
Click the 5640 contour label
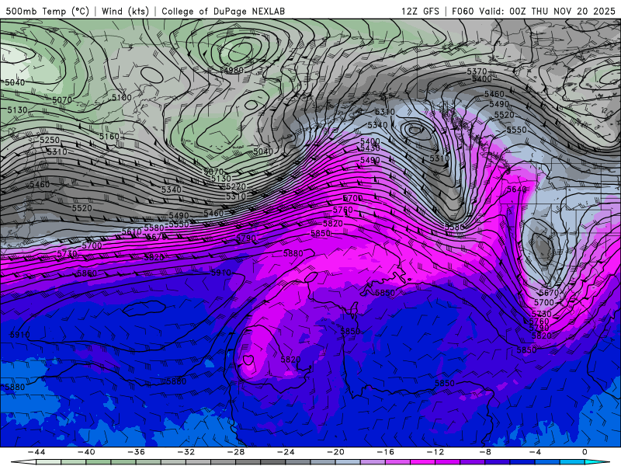click(x=517, y=190)
